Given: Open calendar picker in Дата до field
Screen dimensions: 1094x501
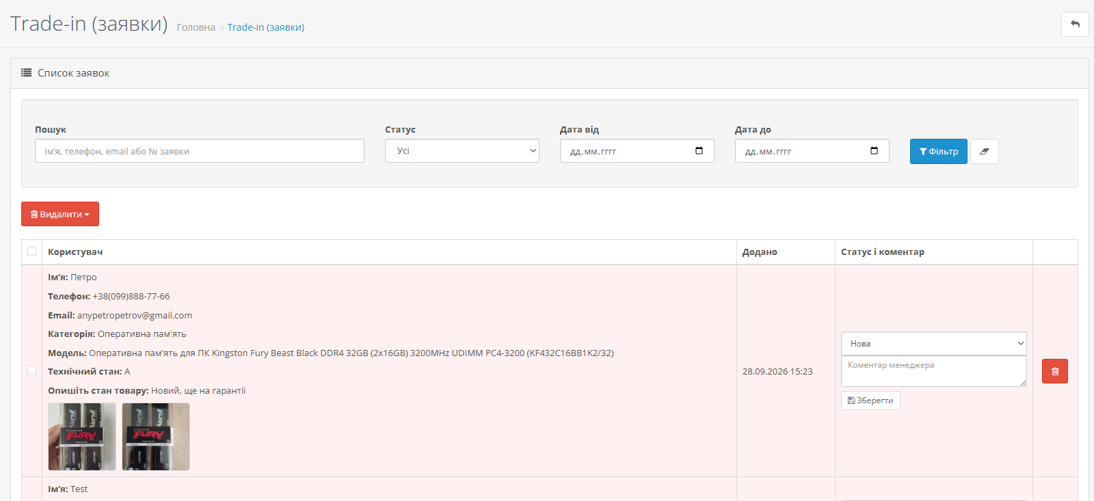Looking at the screenshot, I should 874,151.
